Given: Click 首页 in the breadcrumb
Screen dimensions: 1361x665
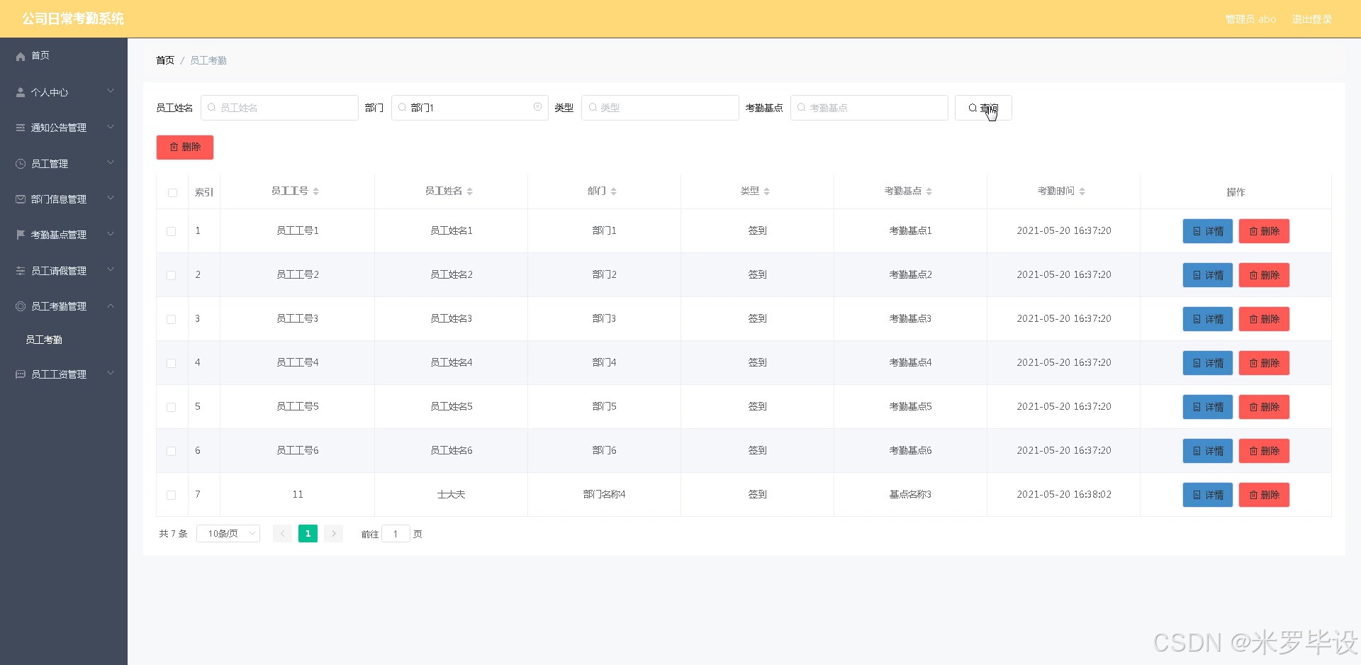Looking at the screenshot, I should pos(165,60).
